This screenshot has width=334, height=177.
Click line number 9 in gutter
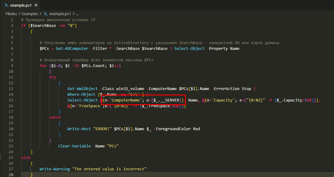click(12, 66)
